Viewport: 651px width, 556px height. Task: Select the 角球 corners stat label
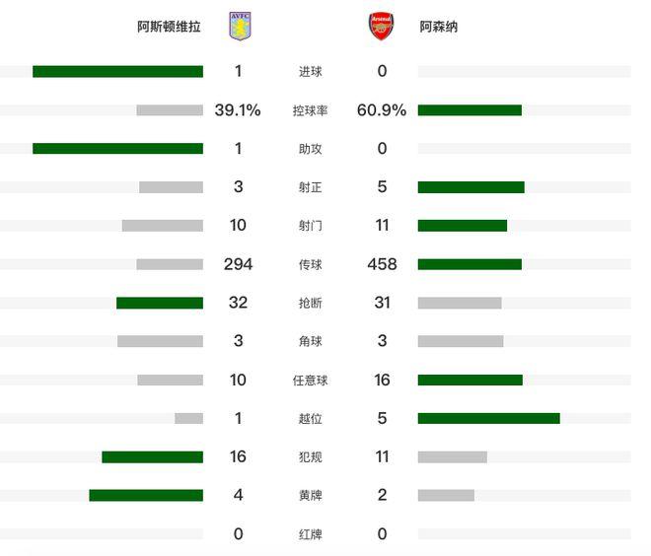point(310,341)
